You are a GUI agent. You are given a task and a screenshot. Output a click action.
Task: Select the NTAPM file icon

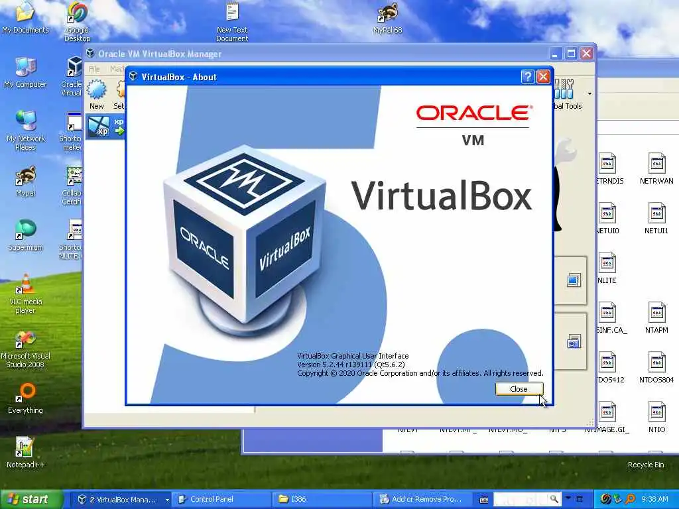pyautogui.click(x=656, y=318)
